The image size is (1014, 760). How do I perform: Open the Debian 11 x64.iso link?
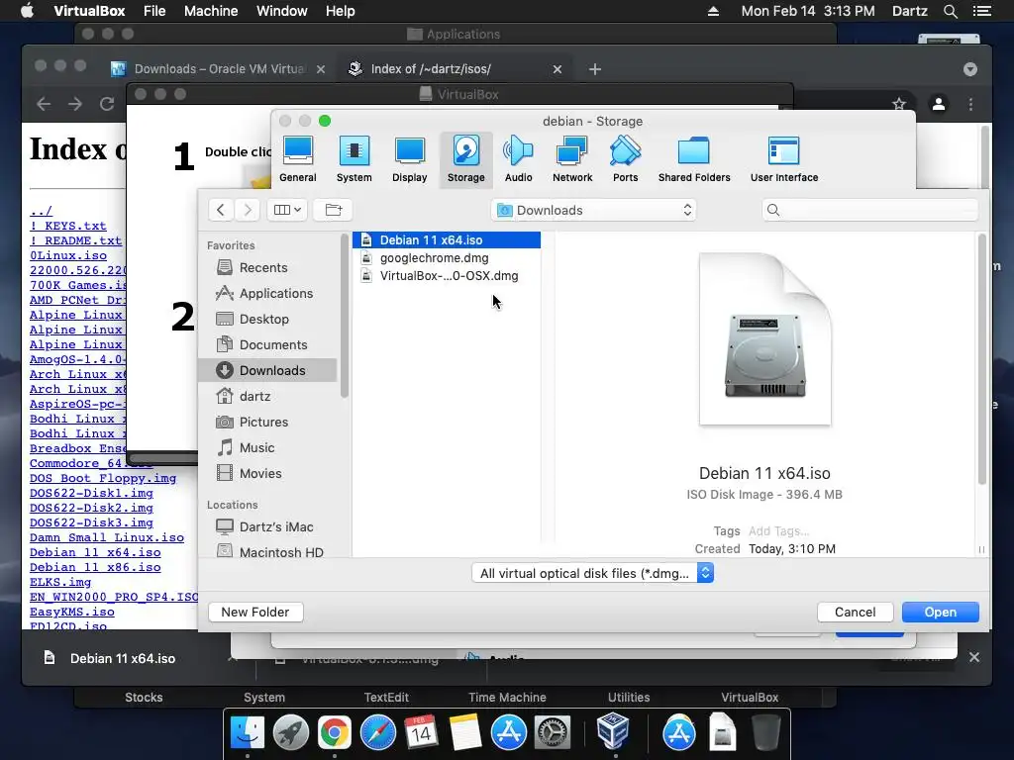tap(95, 552)
